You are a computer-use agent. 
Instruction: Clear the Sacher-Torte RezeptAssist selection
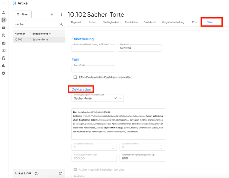(115, 98)
